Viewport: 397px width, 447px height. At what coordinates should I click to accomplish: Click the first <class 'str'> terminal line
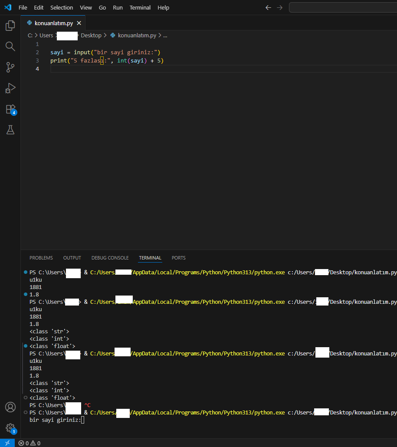pyautogui.click(x=49, y=331)
